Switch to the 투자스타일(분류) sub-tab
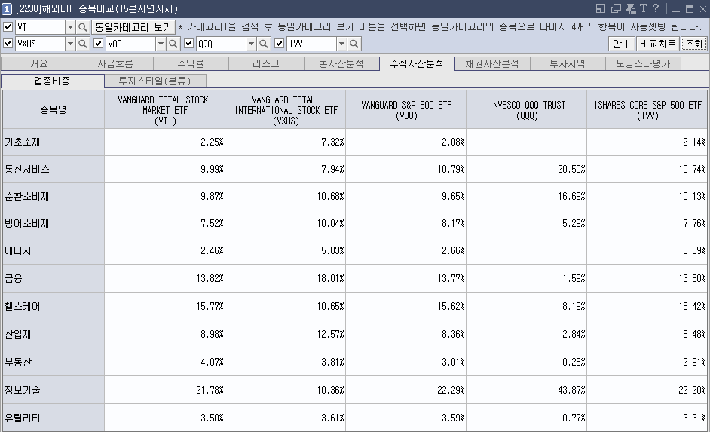 coord(155,81)
